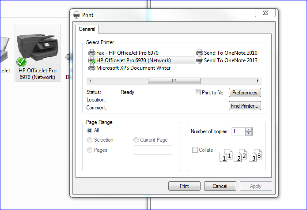This screenshot has width=307, height=210.
Task: Decrease number of copies with down arrow
Action: [248, 133]
